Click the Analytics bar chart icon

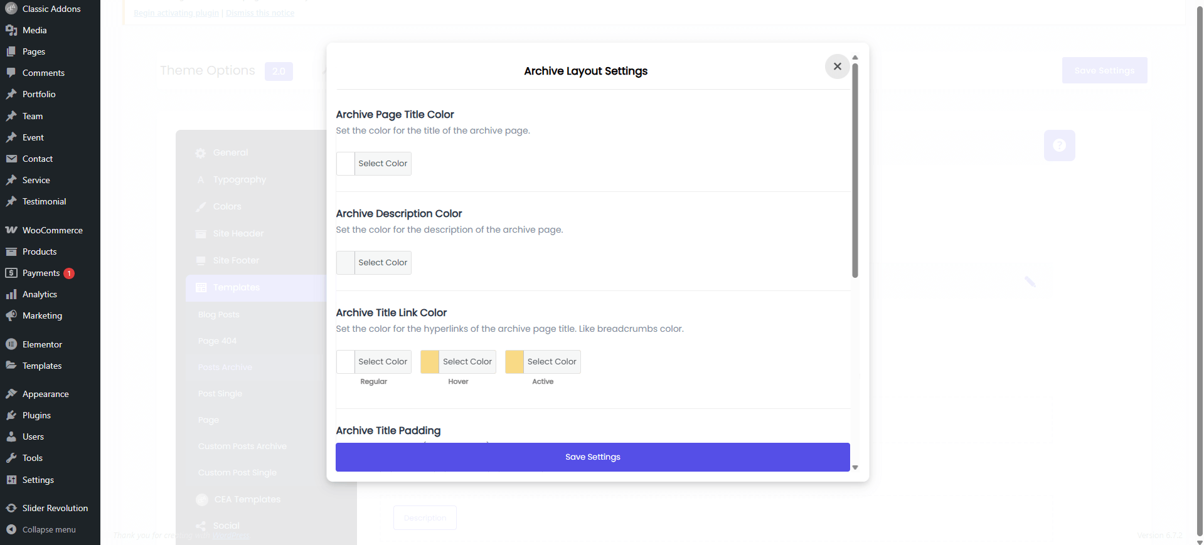11,294
